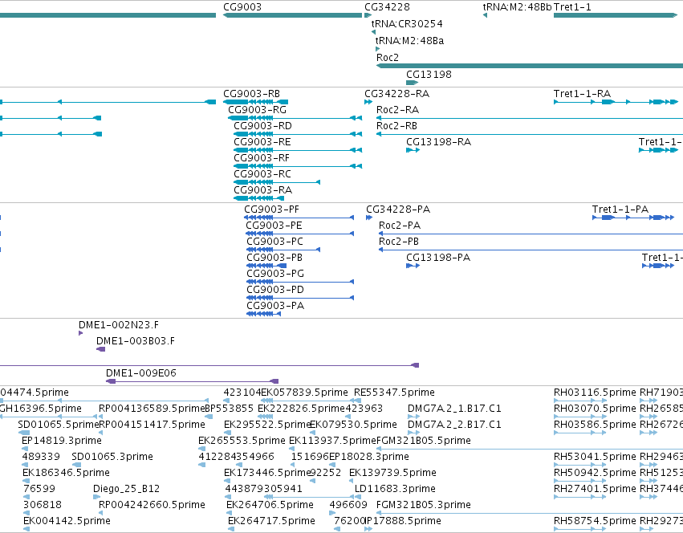Click protein CG34228-PA

(x=369, y=218)
